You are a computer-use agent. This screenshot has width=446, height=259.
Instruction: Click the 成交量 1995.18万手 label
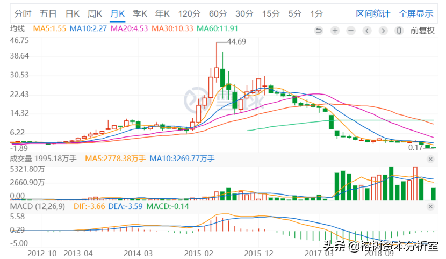43,159
